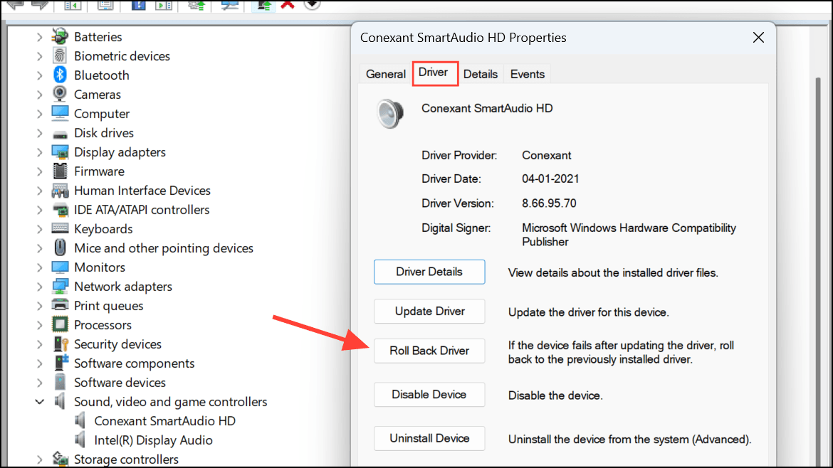Expand the Network adapters category
Screen dimensions: 833x468
pyautogui.click(x=40, y=287)
